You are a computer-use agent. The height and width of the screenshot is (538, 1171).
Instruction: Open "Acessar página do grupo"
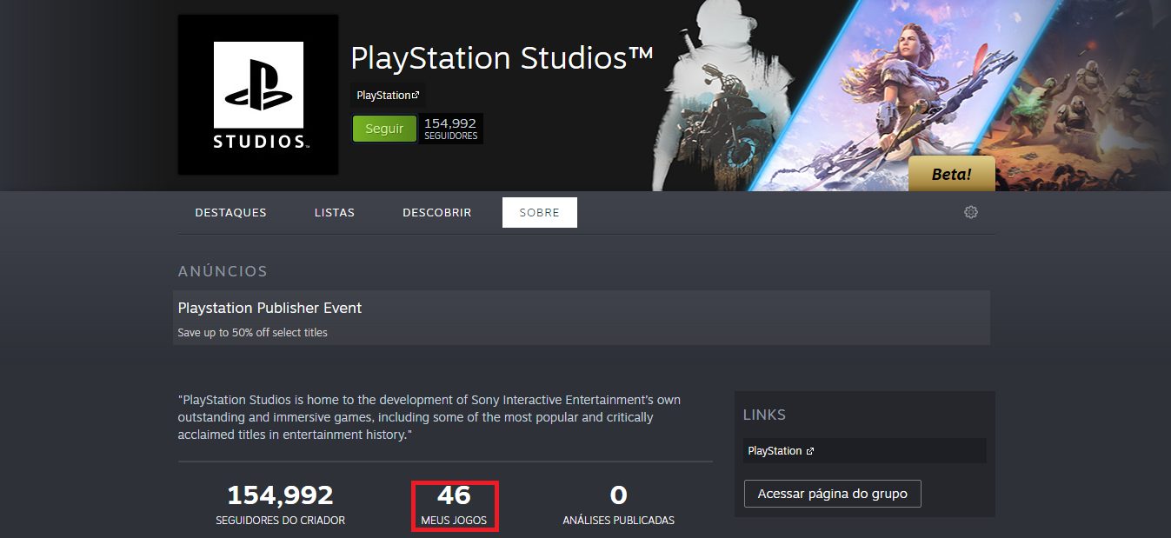tap(832, 493)
